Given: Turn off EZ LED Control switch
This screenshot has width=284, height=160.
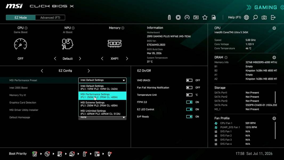Looking at the screenshot, I should pyautogui.click(x=189, y=109).
